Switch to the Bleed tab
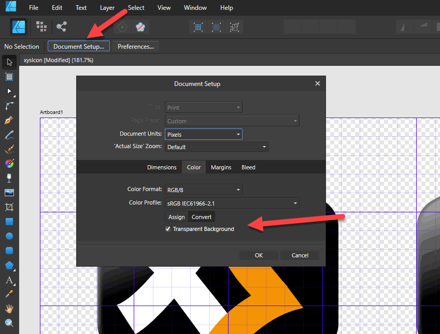Viewport: 440px width, 334px height. (x=248, y=167)
